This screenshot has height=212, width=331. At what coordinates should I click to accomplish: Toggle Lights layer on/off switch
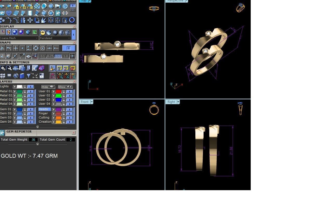pos(30,87)
